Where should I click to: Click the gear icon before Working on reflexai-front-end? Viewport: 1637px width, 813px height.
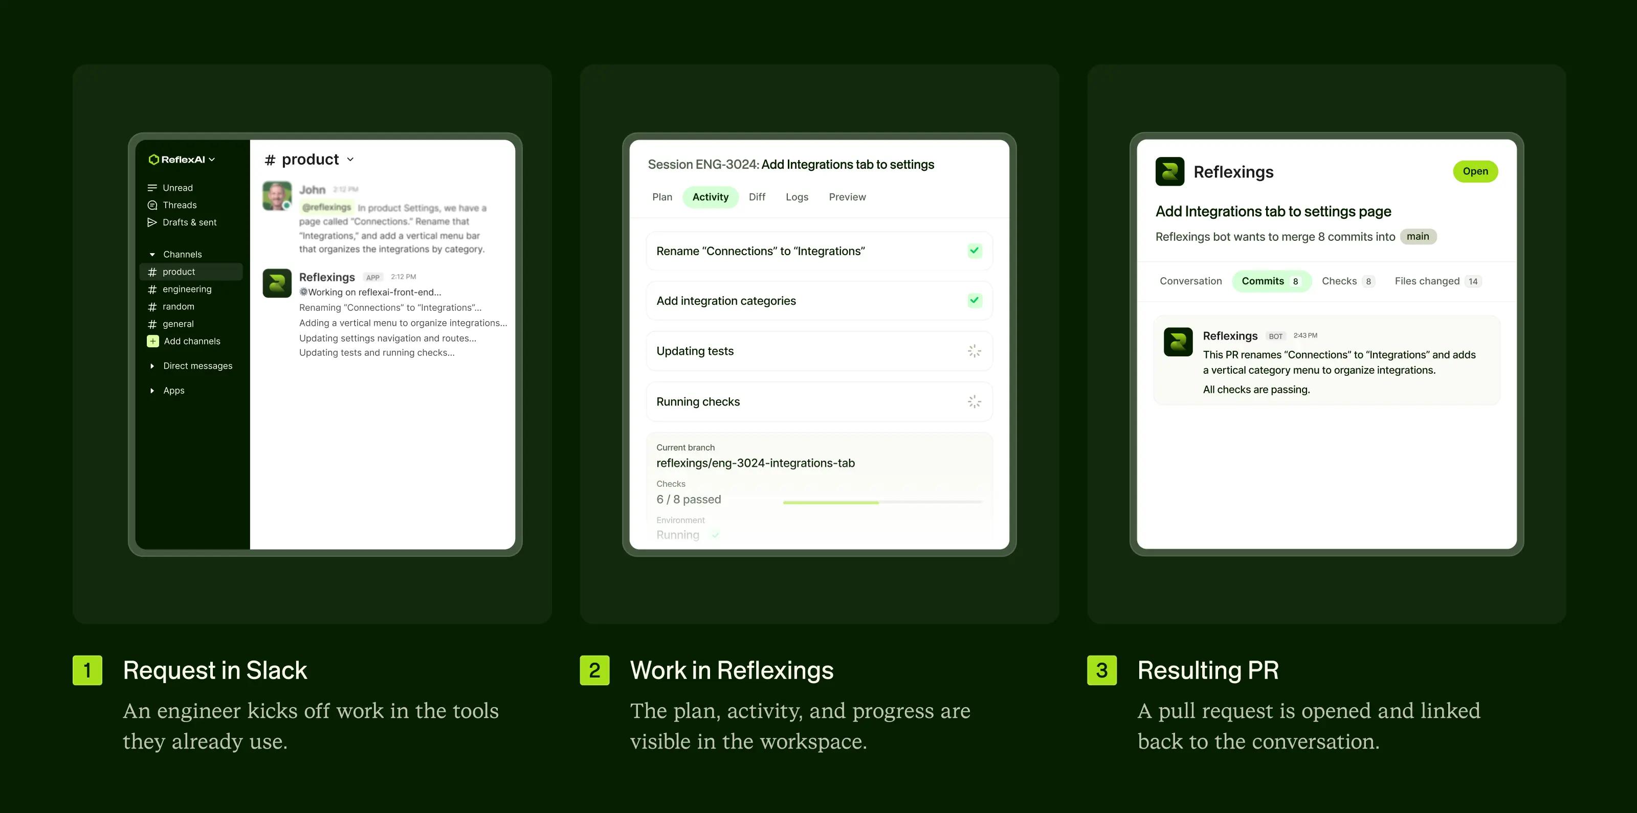[303, 291]
